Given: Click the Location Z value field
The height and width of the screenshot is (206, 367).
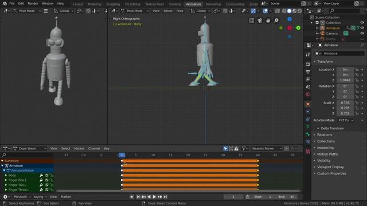Looking at the screenshot, I should [345, 80].
